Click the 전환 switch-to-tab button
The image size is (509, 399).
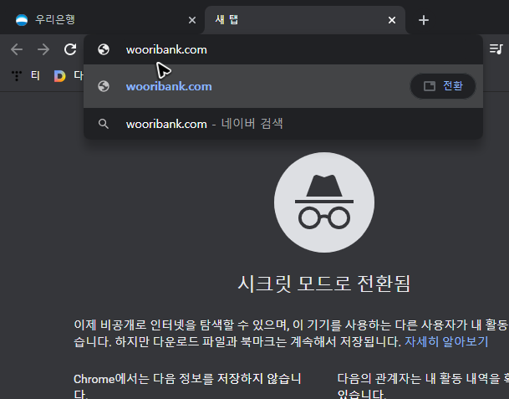(443, 86)
